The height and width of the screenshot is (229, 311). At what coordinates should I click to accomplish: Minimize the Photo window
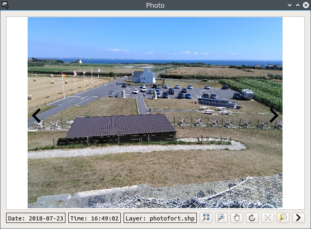(289, 5)
